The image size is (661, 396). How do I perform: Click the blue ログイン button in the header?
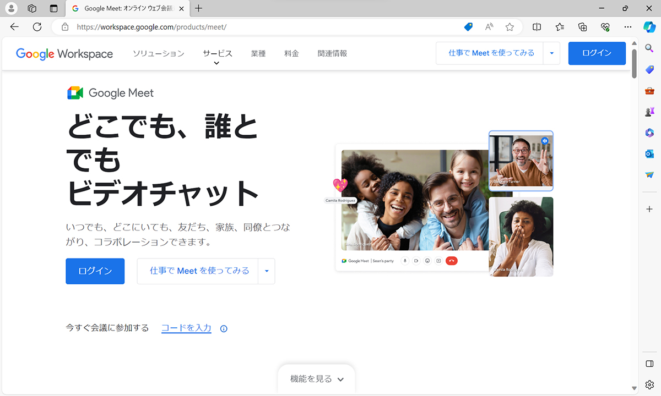tap(597, 53)
